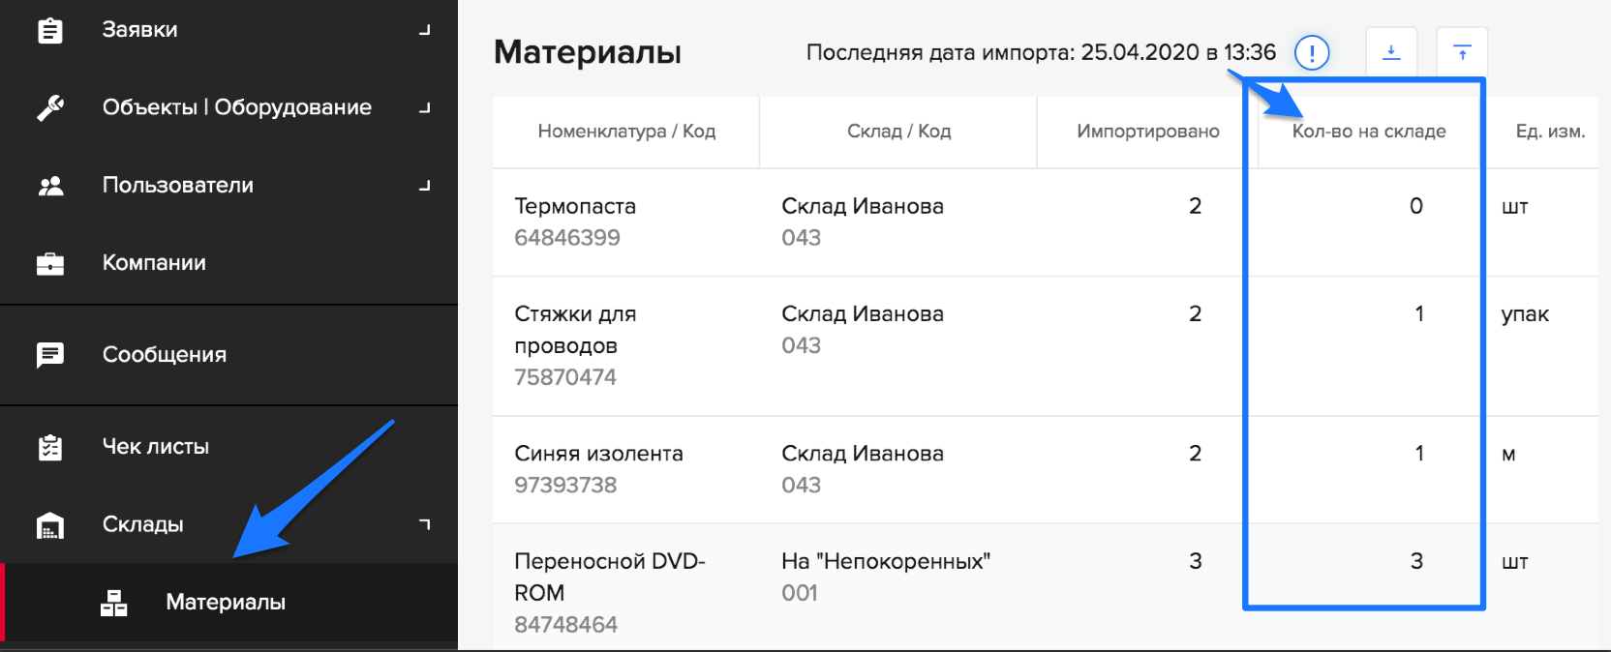Click the upload arrow button
This screenshot has height=652, width=1611.
1462,52
